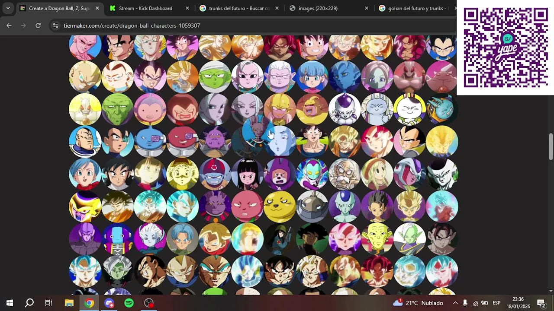The height and width of the screenshot is (311, 554).
Task: Open Windows taskbar search
Action: [x=29, y=303]
